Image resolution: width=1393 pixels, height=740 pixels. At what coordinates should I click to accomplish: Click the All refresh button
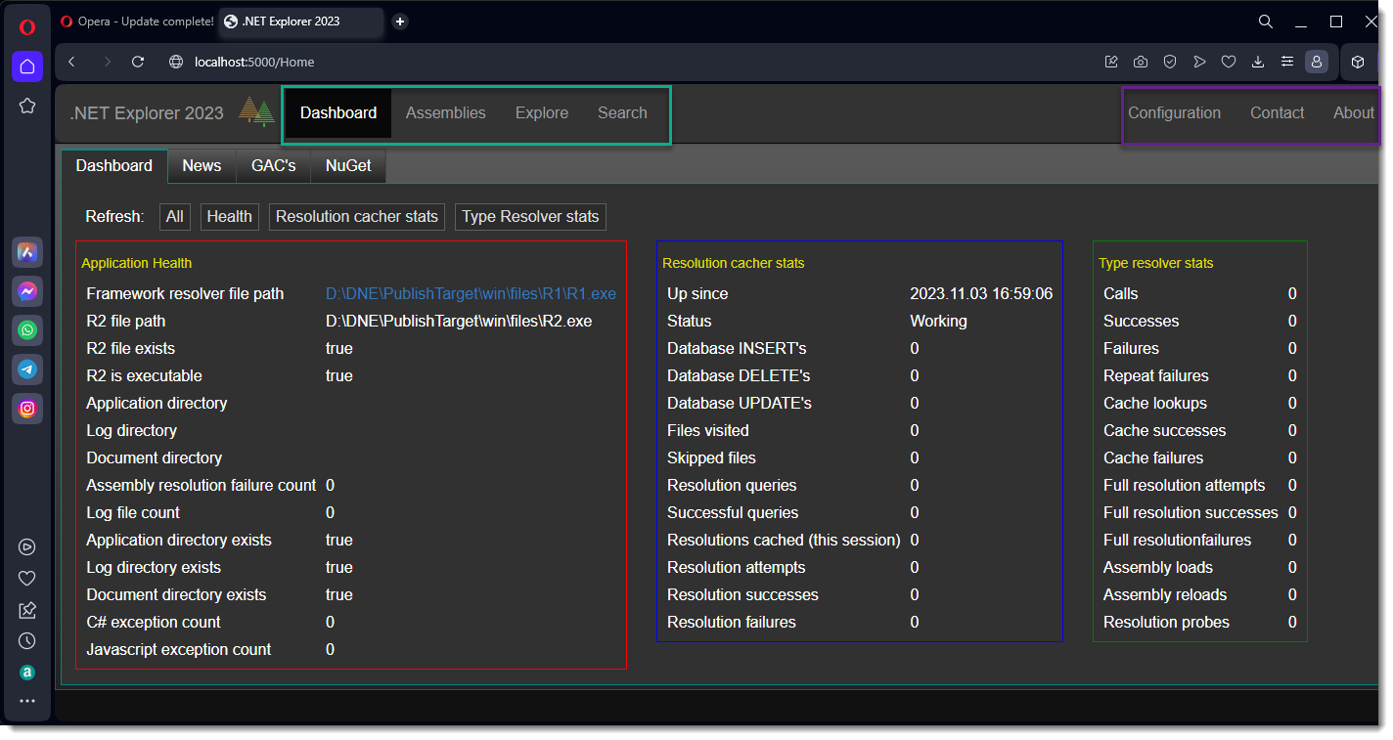coord(175,217)
